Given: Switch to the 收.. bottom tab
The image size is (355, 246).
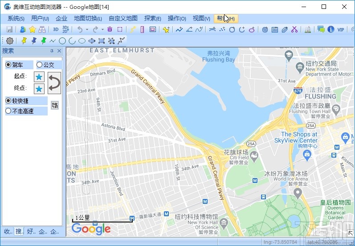Looking at the screenshot, I should [x=8, y=231].
